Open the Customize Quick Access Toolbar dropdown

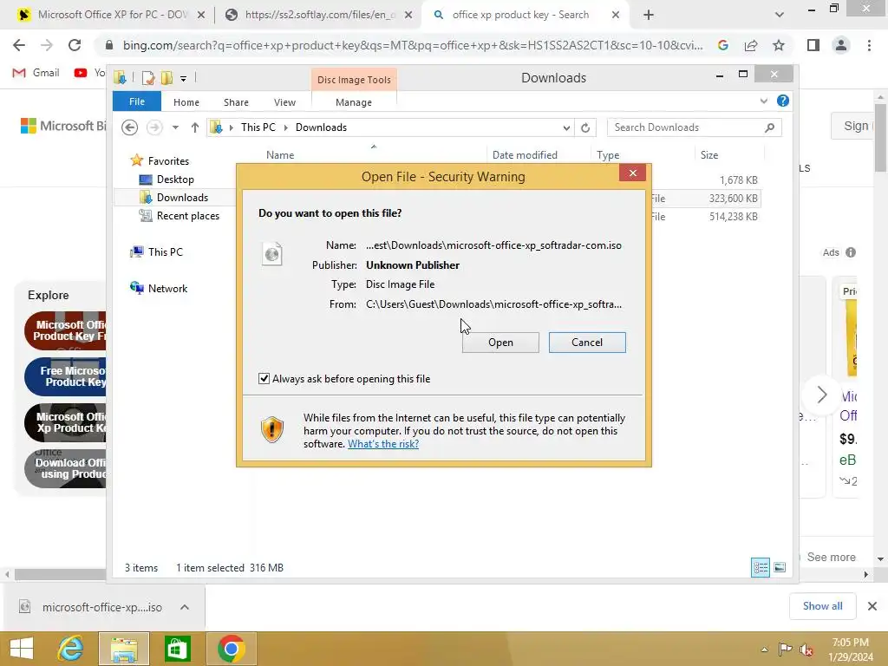pos(184,78)
